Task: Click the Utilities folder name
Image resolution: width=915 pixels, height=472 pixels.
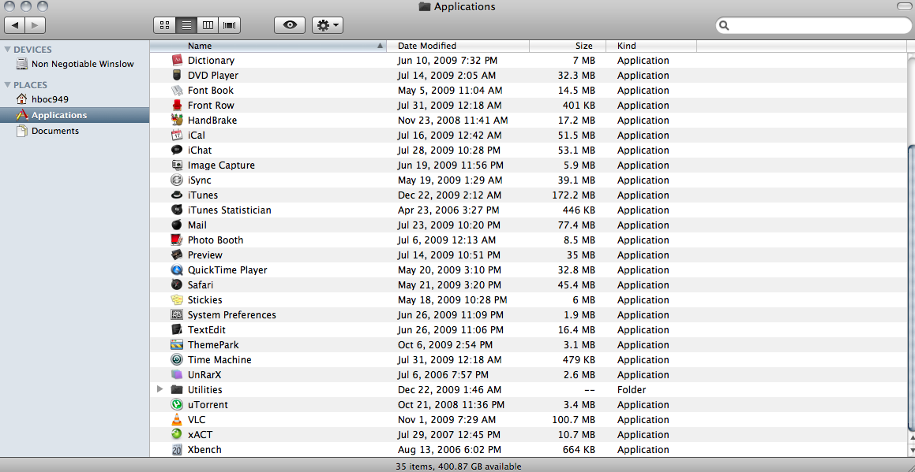Action: tap(204, 390)
